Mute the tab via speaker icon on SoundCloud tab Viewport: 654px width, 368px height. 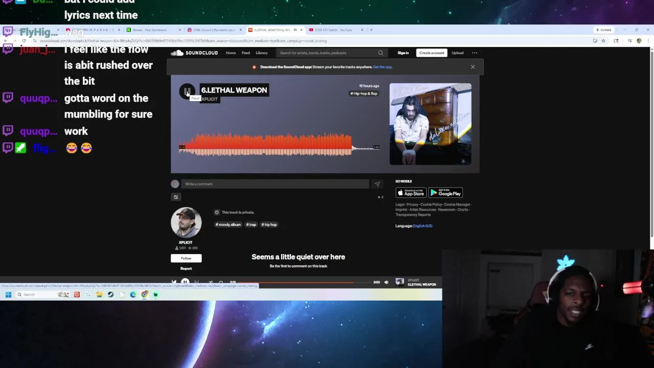click(x=295, y=30)
